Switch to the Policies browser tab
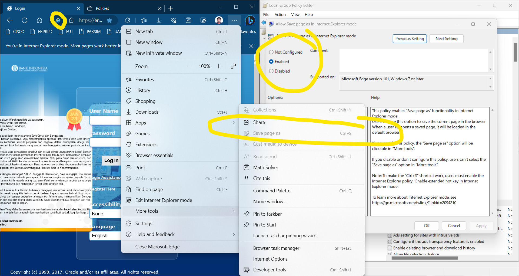The height and width of the screenshot is (276, 519). click(124, 8)
